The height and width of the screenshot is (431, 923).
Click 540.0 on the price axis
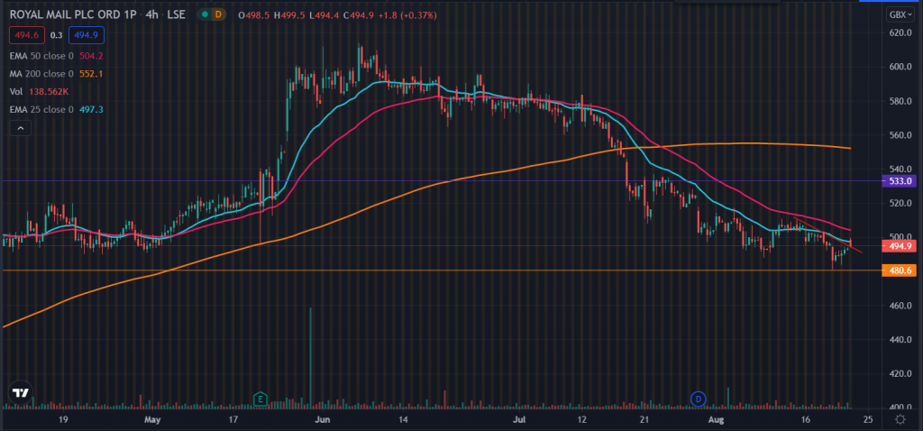point(900,169)
